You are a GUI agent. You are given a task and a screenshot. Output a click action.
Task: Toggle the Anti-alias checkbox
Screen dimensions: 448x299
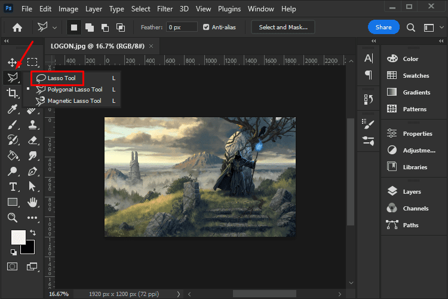tap(206, 27)
